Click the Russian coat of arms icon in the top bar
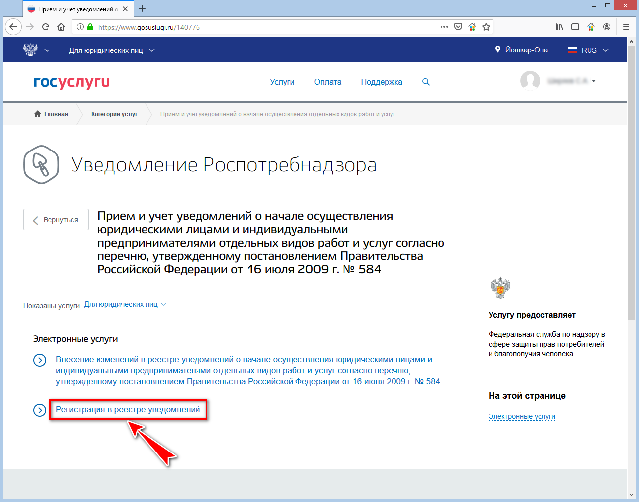Viewport: 639px width, 502px height. [x=31, y=50]
